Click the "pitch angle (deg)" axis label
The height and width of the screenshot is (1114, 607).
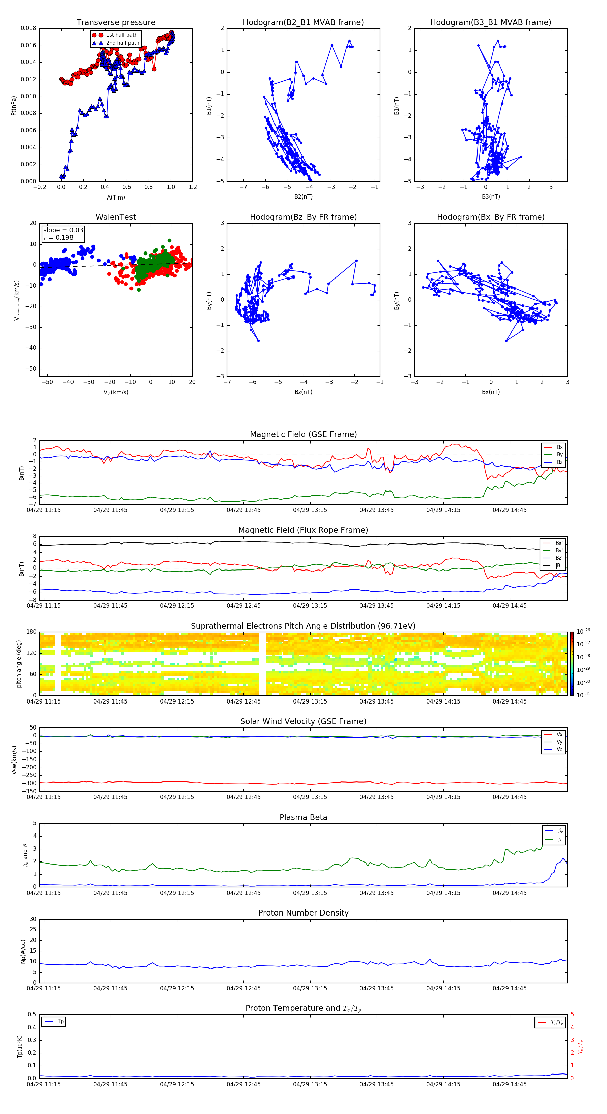click(19, 664)
